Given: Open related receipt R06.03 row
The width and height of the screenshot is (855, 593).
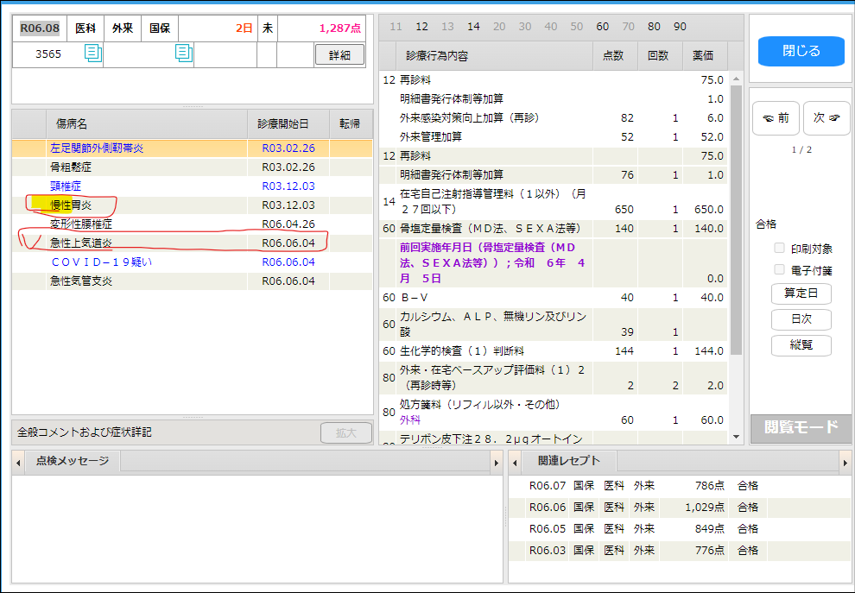Looking at the screenshot, I should point(680,551).
